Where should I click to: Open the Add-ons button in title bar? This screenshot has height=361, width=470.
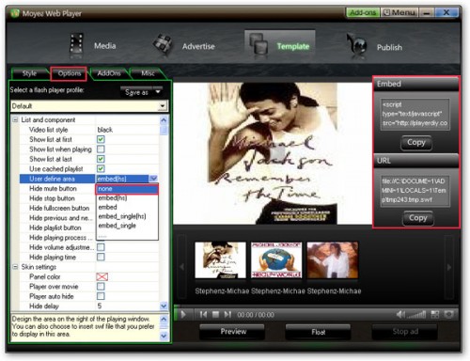(x=363, y=12)
